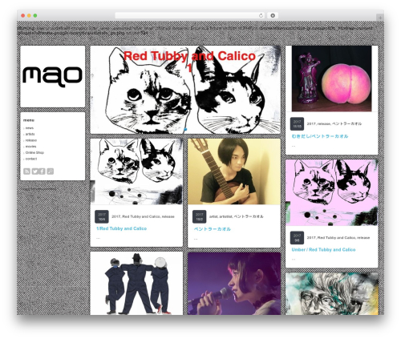
Task: Go to the movies menu item
Action: (30, 147)
